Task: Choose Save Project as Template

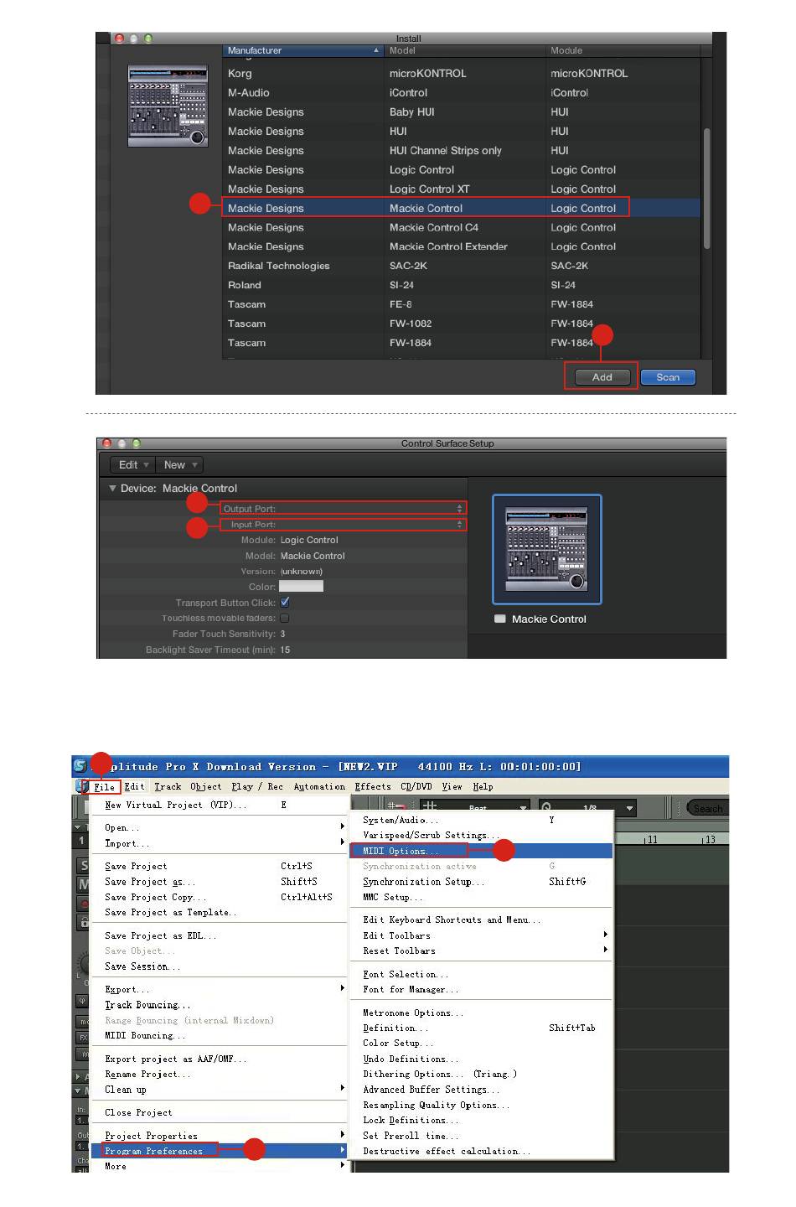Action: coord(220,912)
